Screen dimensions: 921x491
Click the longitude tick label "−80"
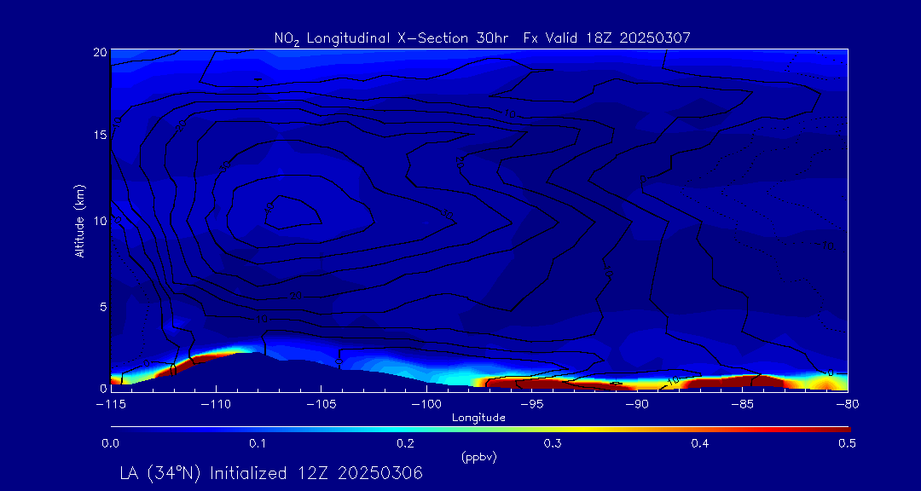(848, 405)
